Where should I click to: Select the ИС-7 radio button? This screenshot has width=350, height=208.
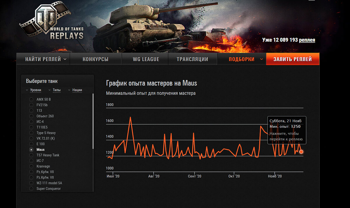click(31, 161)
